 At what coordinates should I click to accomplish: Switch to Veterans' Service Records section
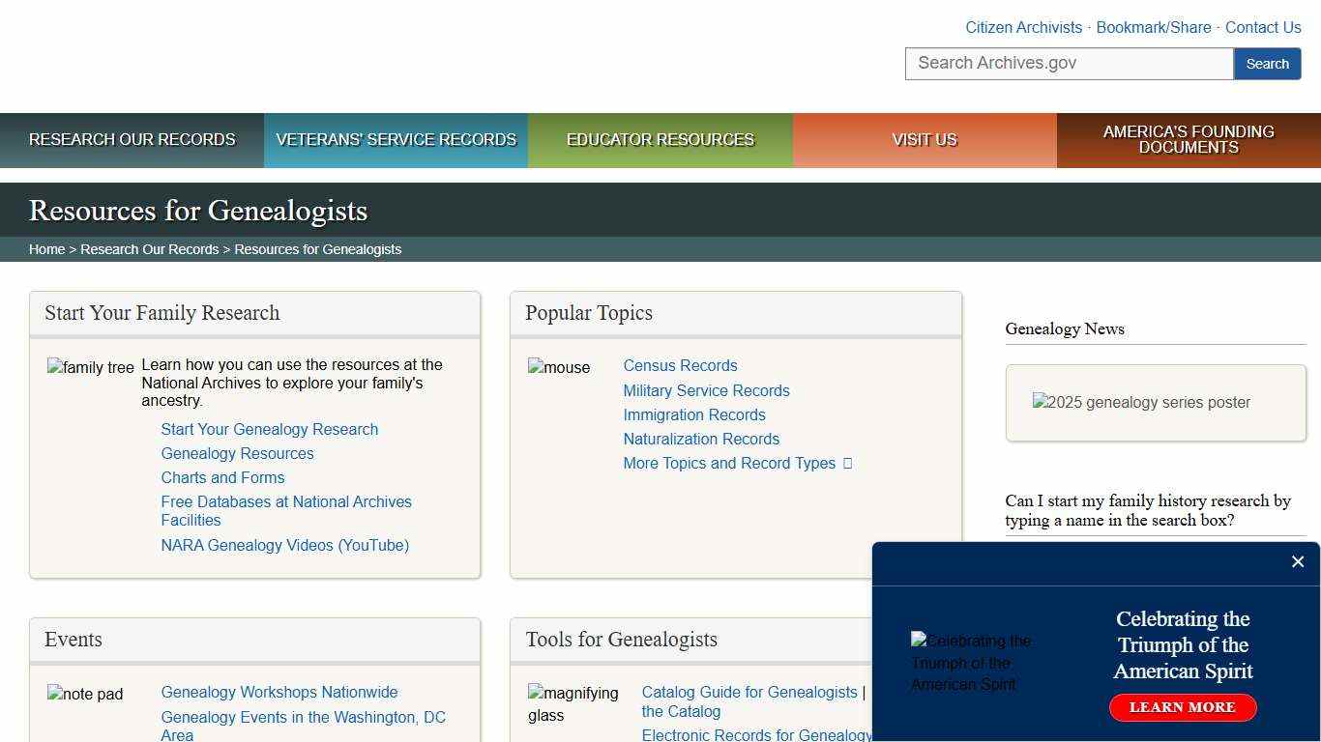coord(396,139)
